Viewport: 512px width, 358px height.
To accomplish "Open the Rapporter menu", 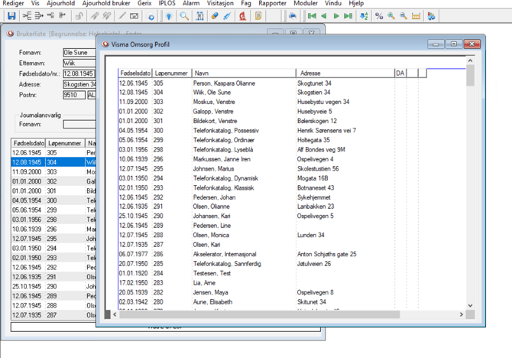I will (x=272, y=4).
